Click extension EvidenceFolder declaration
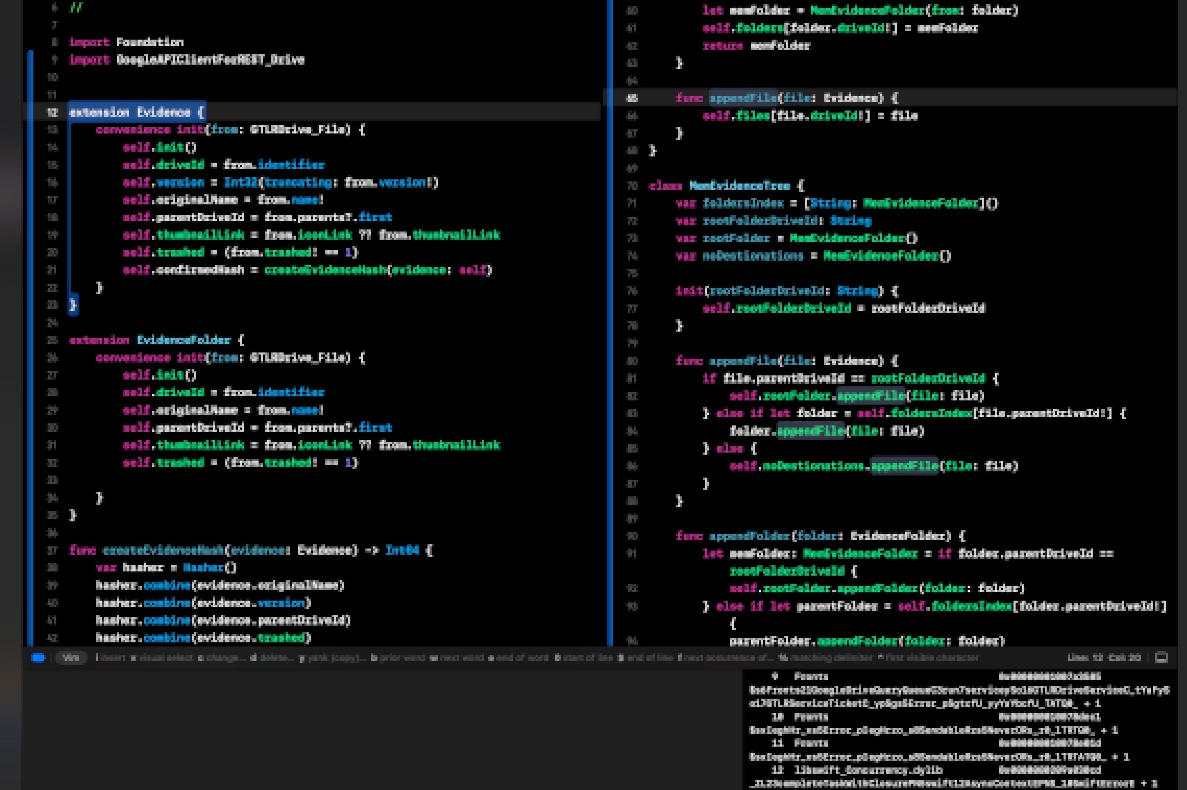Viewport: 1187px width, 790px height. pos(156,340)
